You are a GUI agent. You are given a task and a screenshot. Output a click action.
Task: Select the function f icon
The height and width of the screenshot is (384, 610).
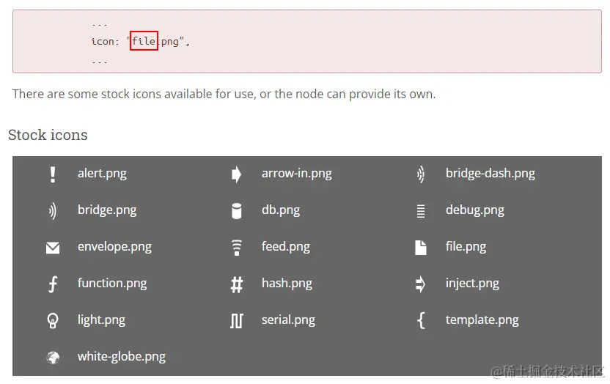(53, 284)
